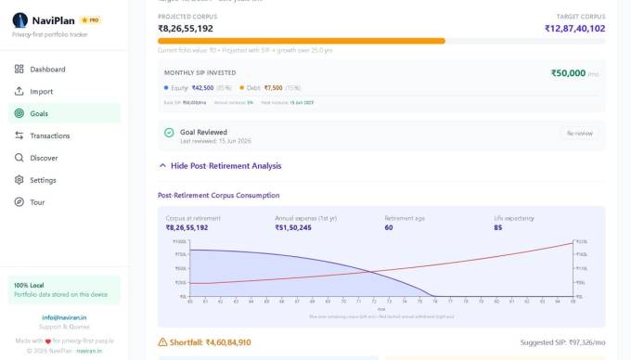The image size is (631, 360).
Task: Click the blue Equity legend dot
Action: coord(166,88)
